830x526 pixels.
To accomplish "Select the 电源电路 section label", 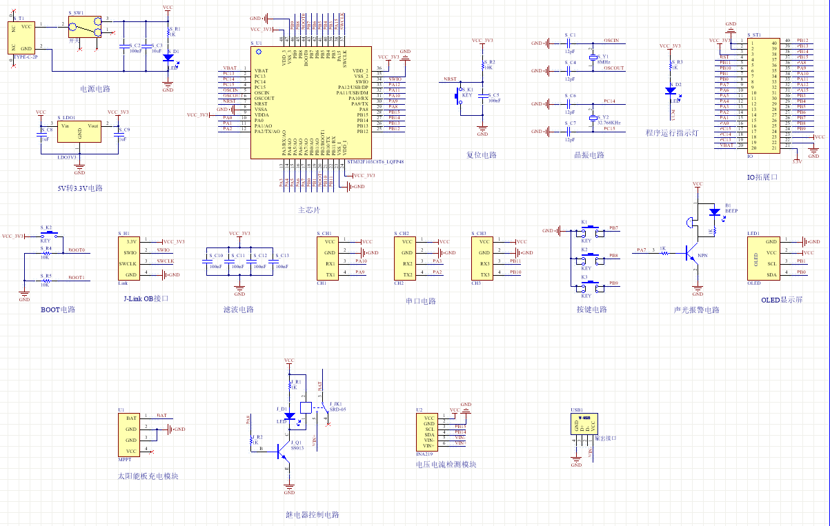I will (x=95, y=89).
